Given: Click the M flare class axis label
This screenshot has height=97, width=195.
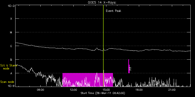Looking at the screenshot, I should (11, 32).
